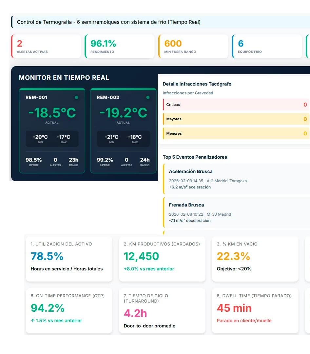Click the 23h rango value
This screenshot has width=310, height=354.
(x=74, y=160)
